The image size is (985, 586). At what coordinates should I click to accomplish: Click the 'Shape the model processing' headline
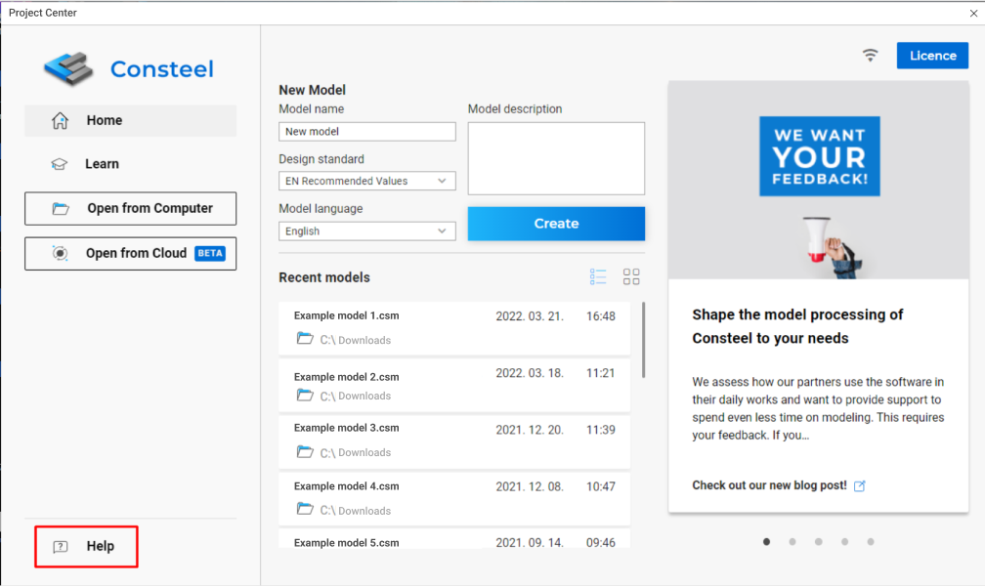[x=797, y=326]
